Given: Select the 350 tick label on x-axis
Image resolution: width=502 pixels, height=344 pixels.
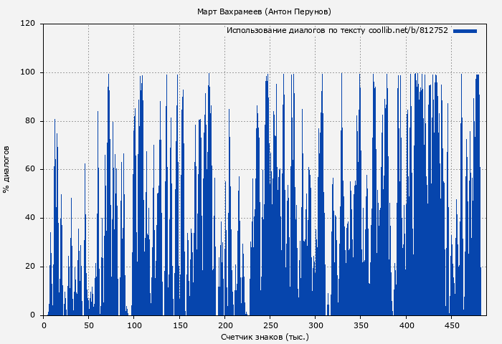Looking at the screenshot, I should coord(361,325).
